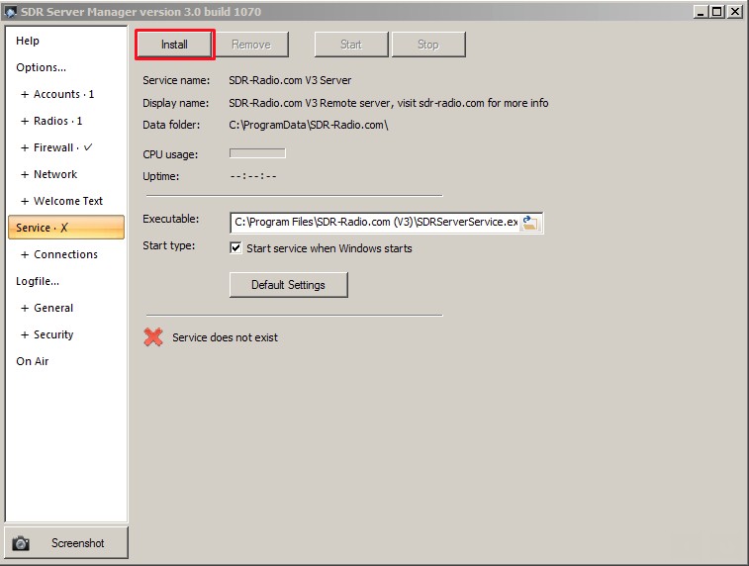The image size is (749, 566).
Task: Click the camera icon on Screenshot button
Action: pyautogui.click(x=21, y=543)
